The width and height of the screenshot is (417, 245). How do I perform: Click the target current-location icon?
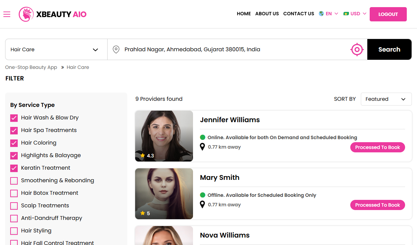pos(357,50)
